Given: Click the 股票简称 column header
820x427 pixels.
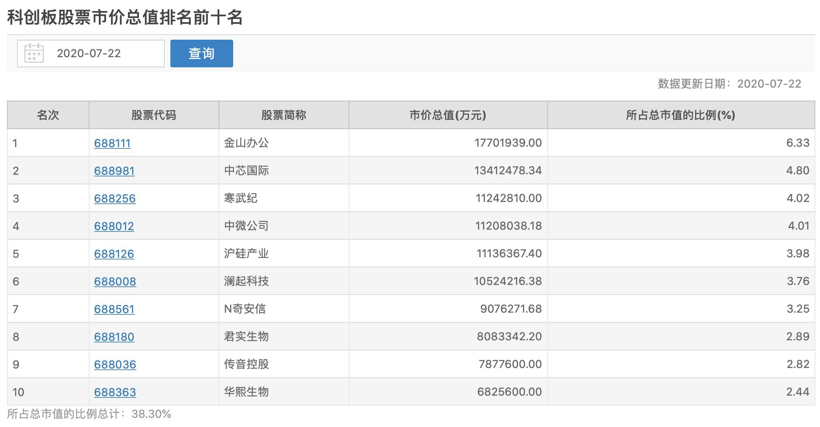Looking at the screenshot, I should coord(283,115).
